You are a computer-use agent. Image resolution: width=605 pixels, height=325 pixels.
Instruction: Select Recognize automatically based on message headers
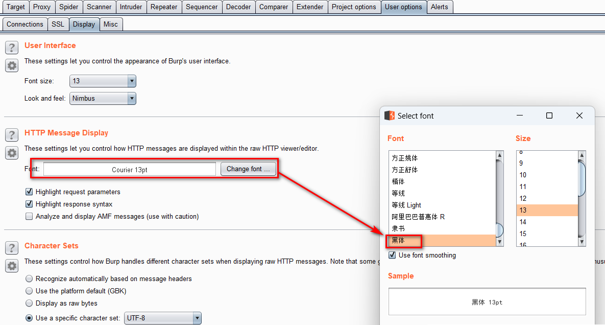coord(29,278)
